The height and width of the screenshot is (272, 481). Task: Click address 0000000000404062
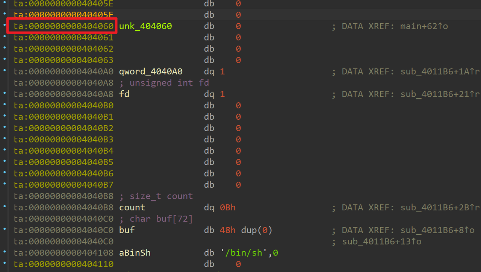(x=64, y=49)
